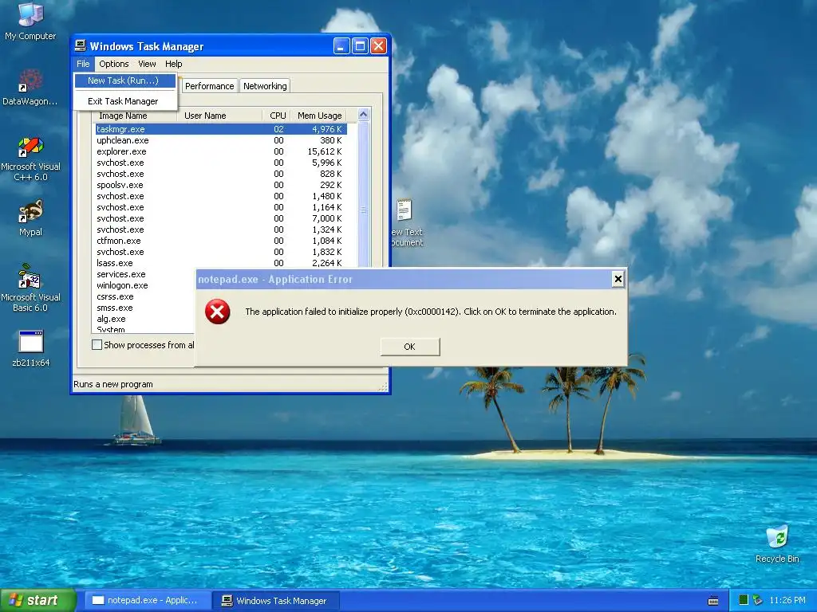817x612 pixels.
Task: Click the network tray icon beside the clock
Action: click(x=758, y=600)
